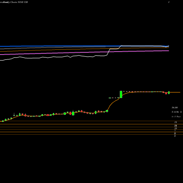Click the tallest green candlestick
Image resolution: width=183 pixels, height=183 pixels.
[121, 94]
